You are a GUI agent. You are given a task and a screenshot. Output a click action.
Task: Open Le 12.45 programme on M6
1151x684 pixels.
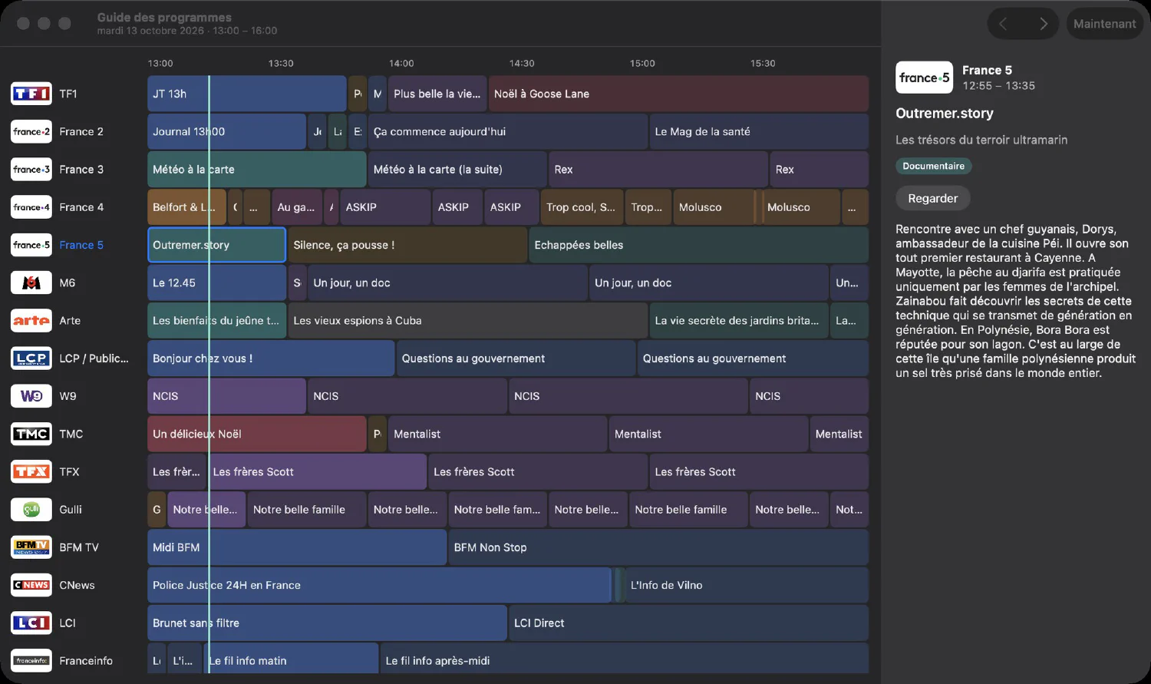[x=216, y=283]
